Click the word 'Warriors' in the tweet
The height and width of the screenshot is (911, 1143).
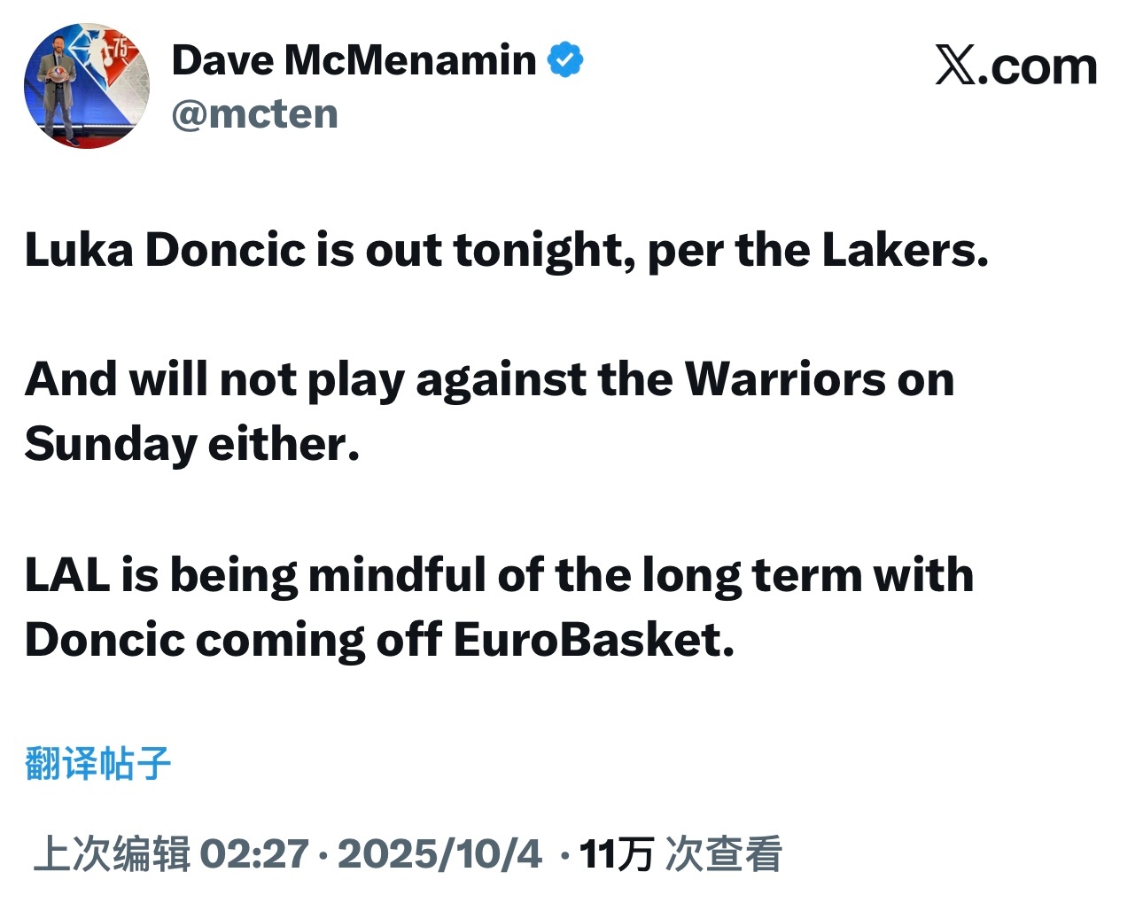click(x=784, y=379)
